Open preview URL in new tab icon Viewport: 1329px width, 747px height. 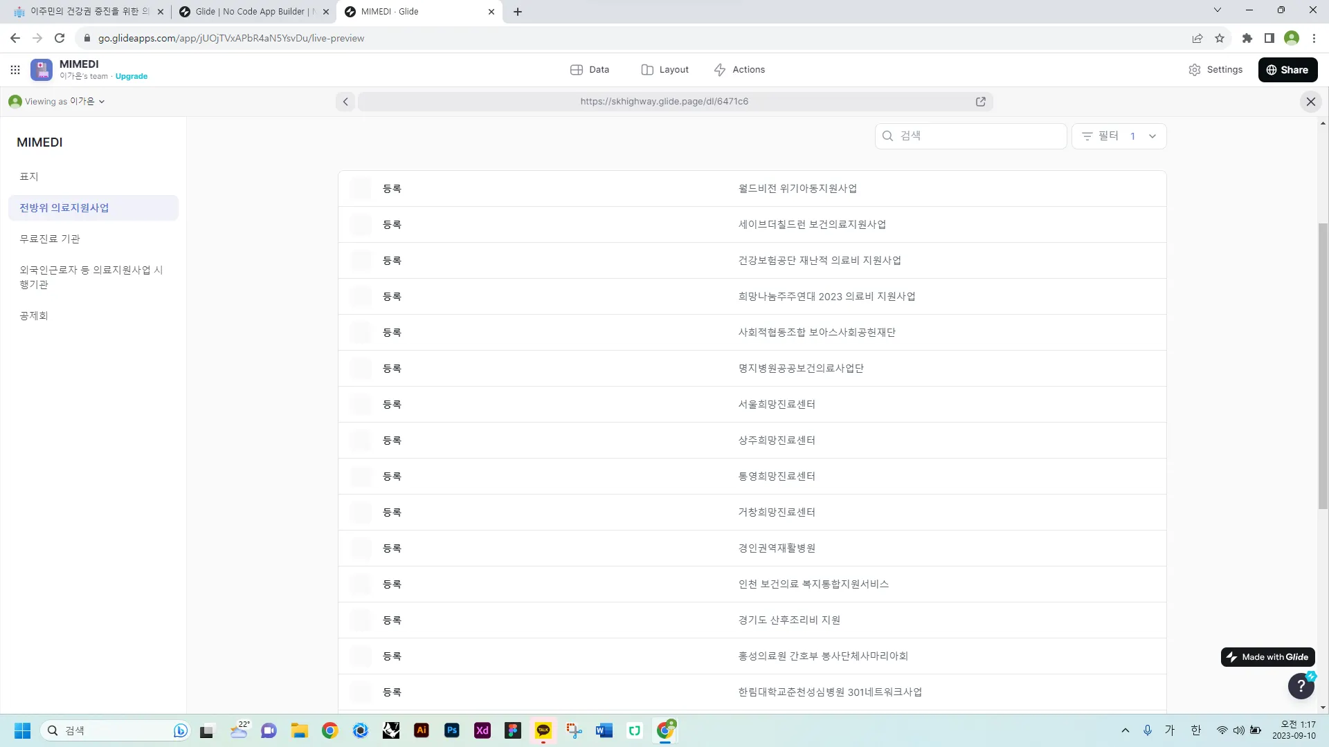pyautogui.click(x=980, y=102)
